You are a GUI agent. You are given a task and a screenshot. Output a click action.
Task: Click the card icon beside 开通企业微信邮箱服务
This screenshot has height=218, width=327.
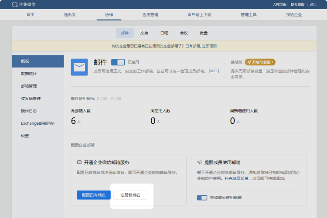tap(79, 162)
